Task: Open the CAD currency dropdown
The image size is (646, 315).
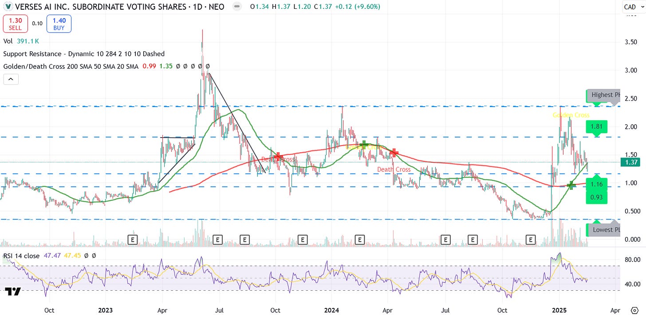Action: pos(633,7)
